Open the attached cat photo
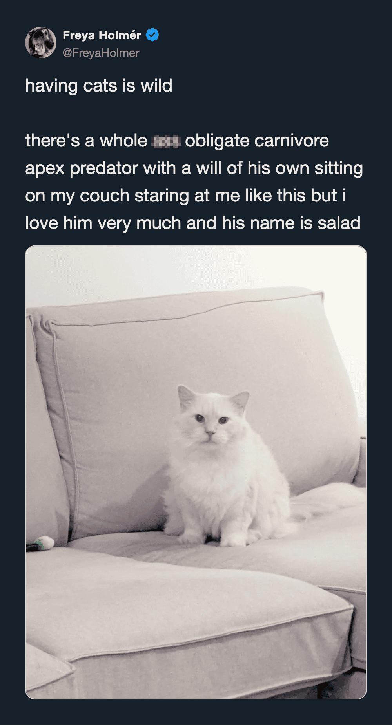This screenshot has height=725, width=392. tap(196, 472)
